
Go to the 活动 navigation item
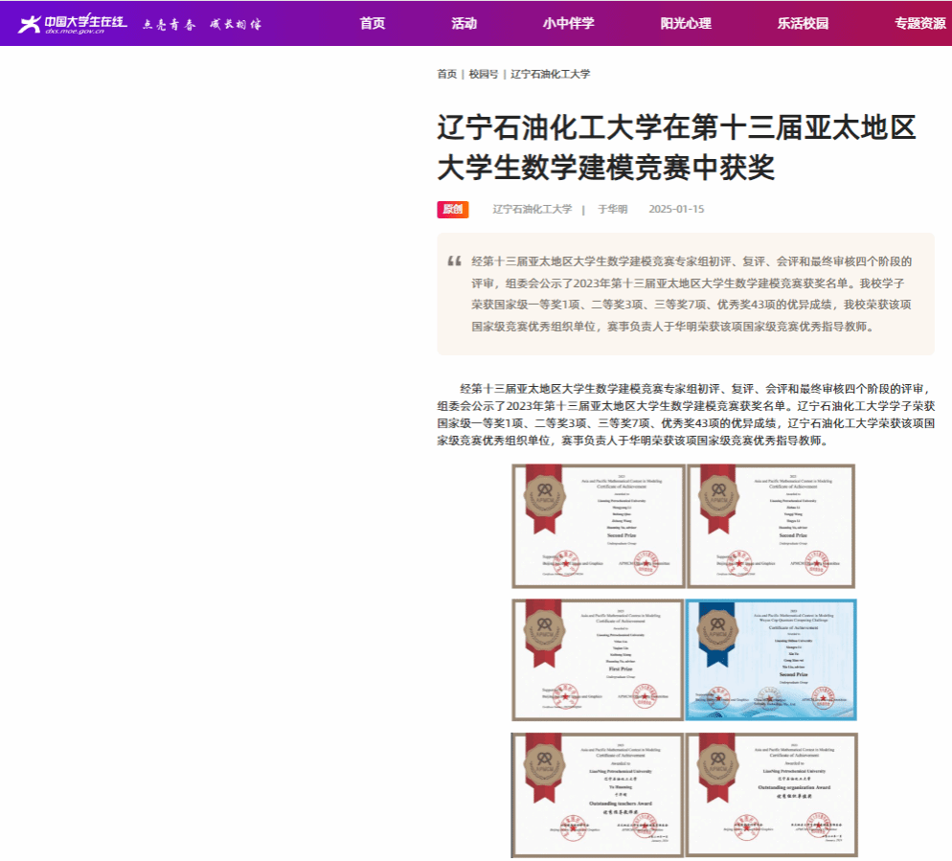[x=464, y=24]
